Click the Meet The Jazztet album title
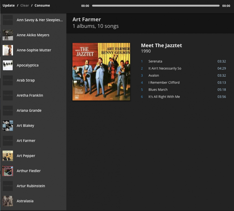This screenshot has width=234, height=211. 162,45
